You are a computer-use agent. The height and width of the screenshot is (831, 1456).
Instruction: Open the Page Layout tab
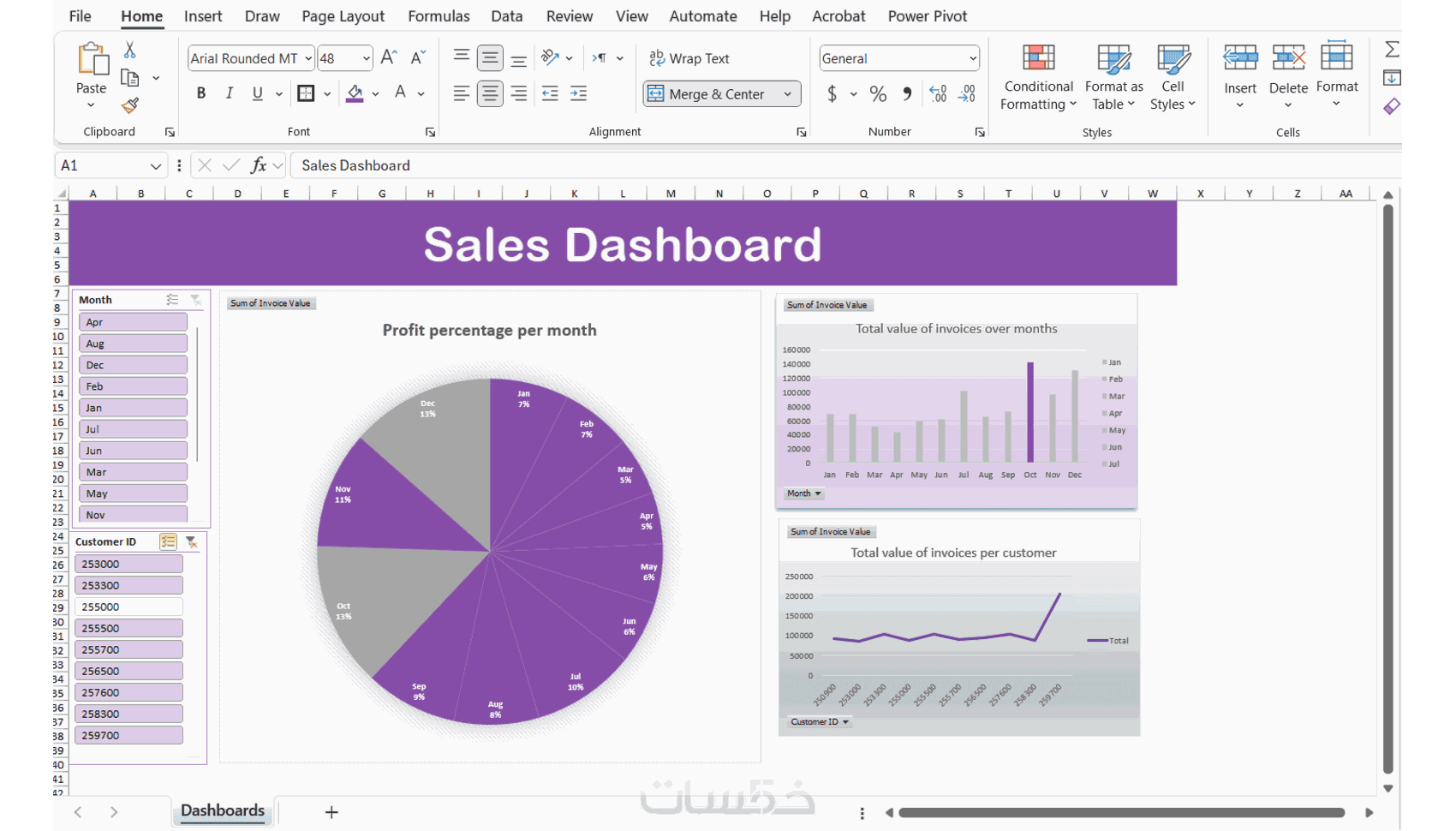pyautogui.click(x=343, y=16)
